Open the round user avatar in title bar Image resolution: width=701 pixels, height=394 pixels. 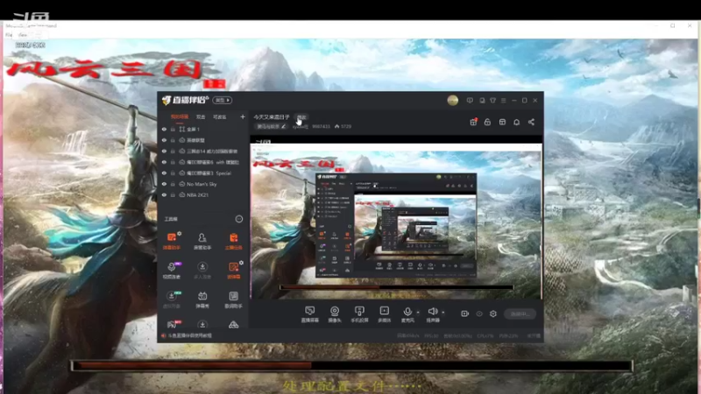pos(453,101)
